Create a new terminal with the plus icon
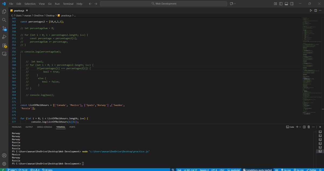This screenshot has height=171, width=324. [297, 127]
